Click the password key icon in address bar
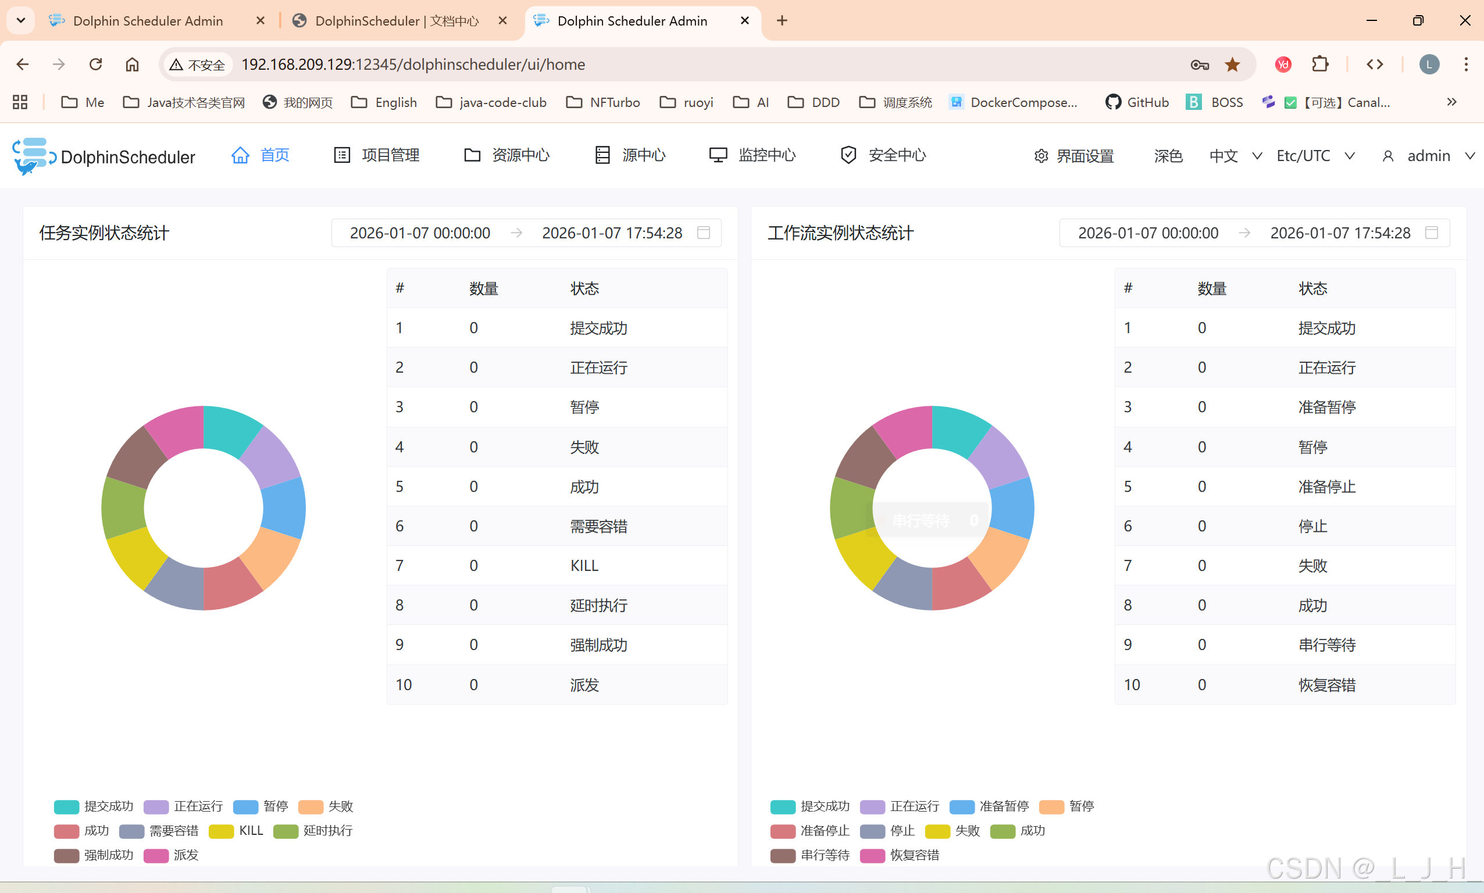The image size is (1484, 893). click(1200, 65)
